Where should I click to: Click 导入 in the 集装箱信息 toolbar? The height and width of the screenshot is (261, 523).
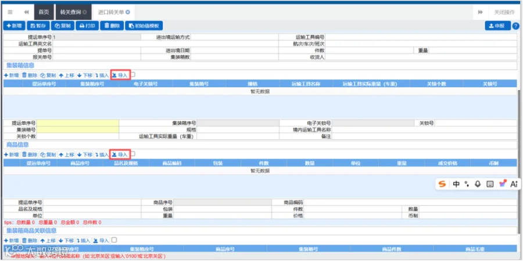pos(120,75)
